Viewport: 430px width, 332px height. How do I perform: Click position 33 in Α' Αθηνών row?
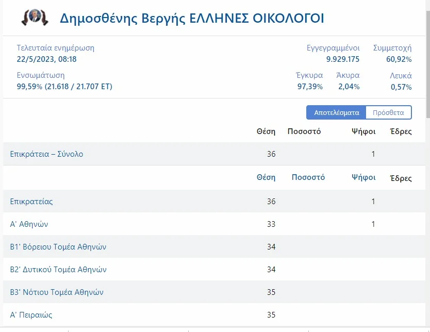click(x=271, y=224)
